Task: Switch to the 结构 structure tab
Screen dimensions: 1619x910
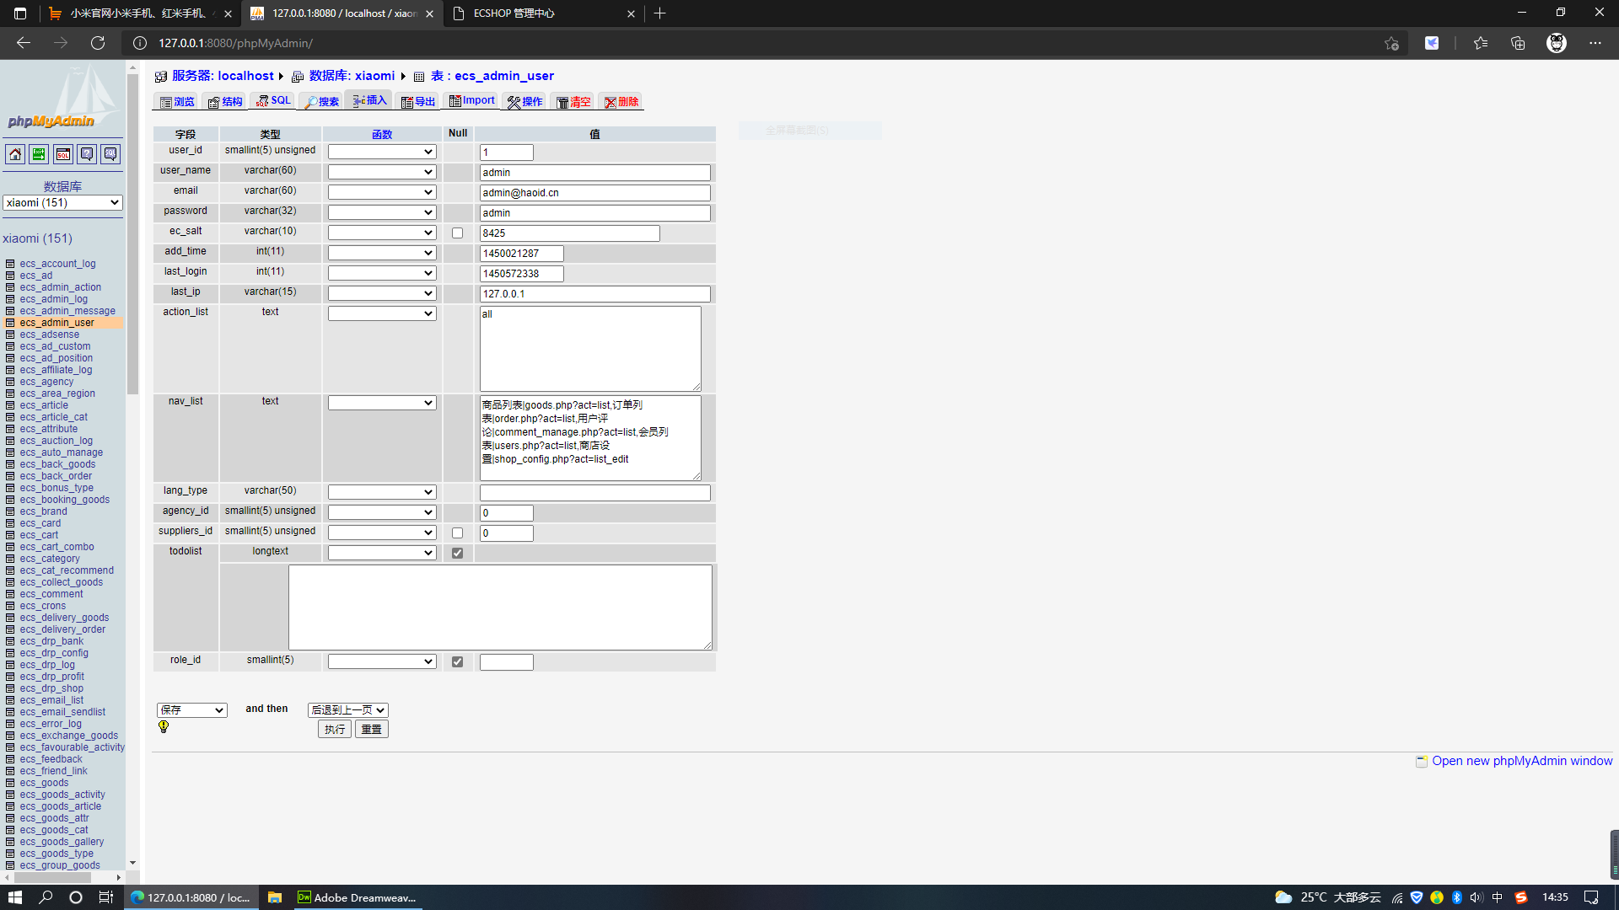Action: [225, 102]
